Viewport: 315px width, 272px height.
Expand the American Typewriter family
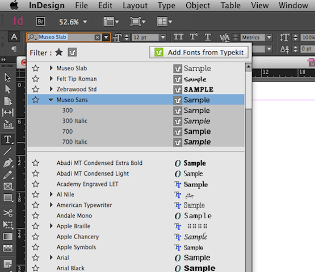pyautogui.click(x=51, y=205)
